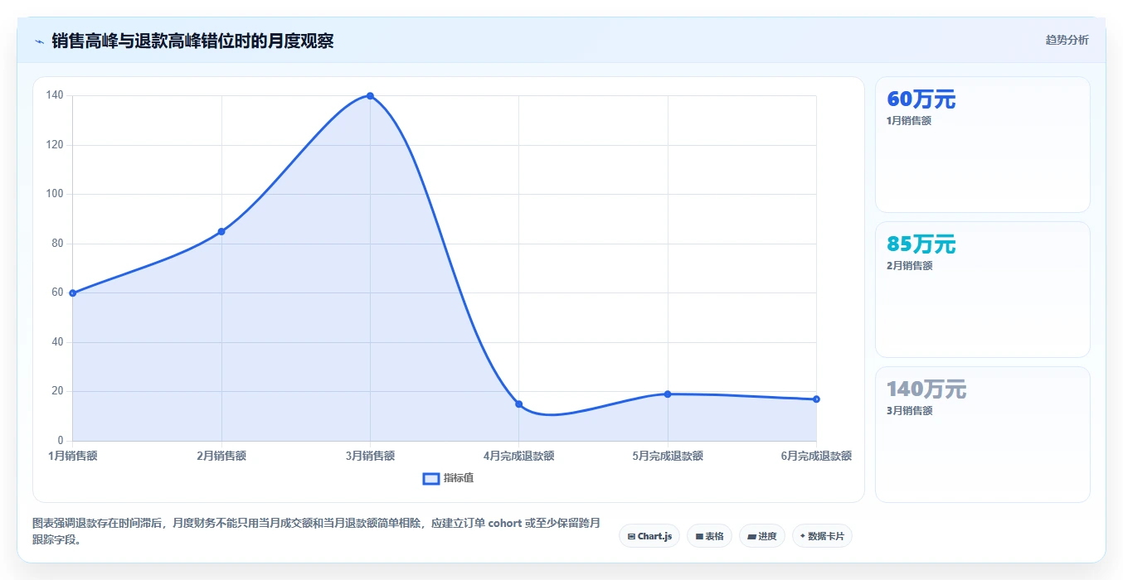Screen dimensions: 1123x580
Task: Click the 趋势分析 label in header
Action: point(1067,40)
